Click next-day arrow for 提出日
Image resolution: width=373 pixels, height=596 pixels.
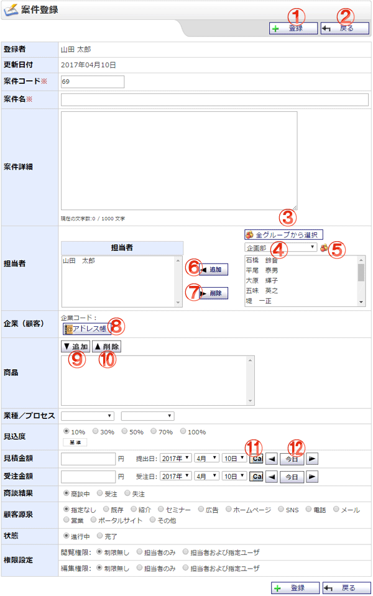pos(312,459)
